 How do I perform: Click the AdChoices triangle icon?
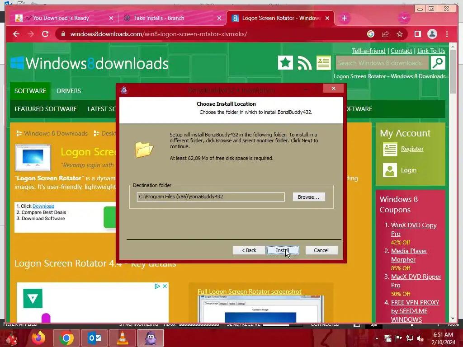coord(157,286)
